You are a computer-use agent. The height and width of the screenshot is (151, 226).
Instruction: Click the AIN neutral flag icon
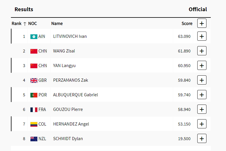click(x=34, y=37)
